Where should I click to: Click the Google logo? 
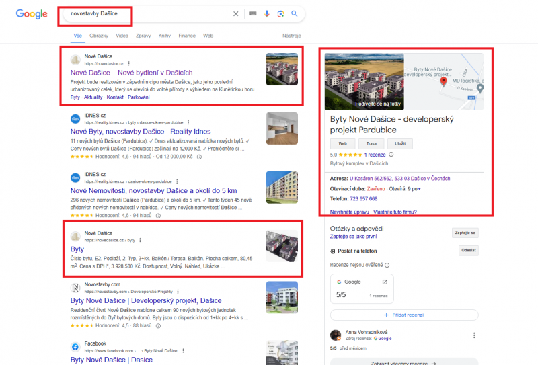(32, 13)
